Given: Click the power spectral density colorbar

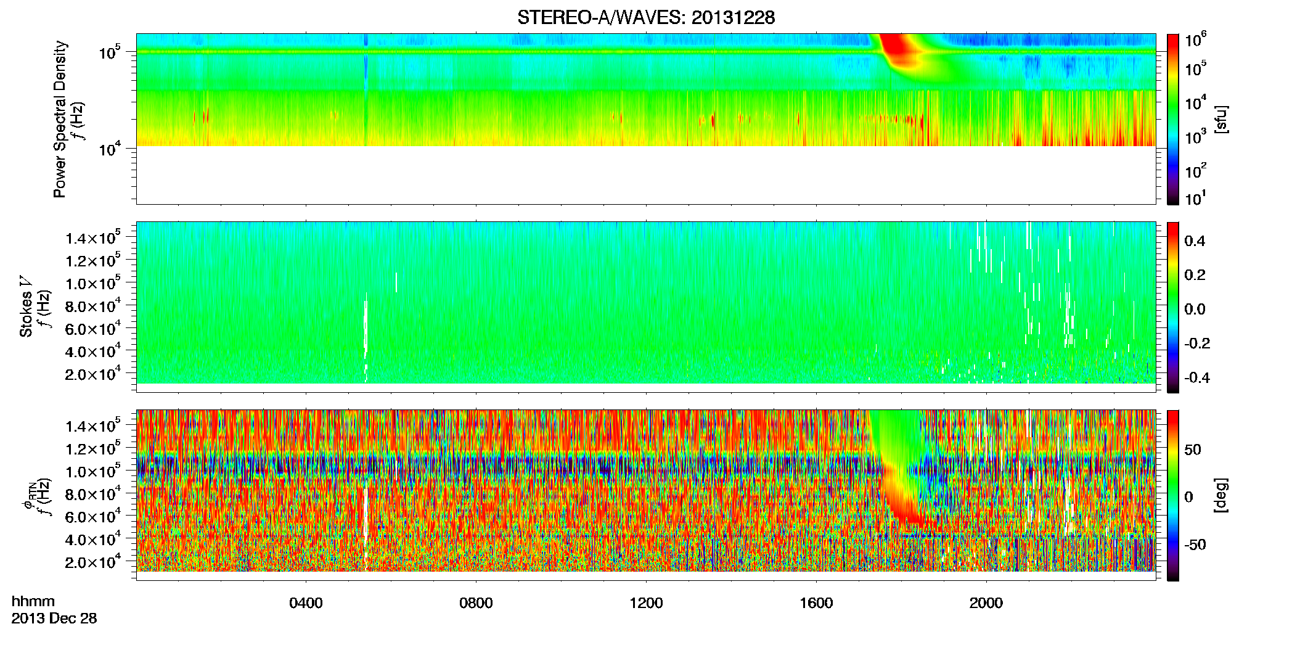Looking at the screenshot, I should point(1173,119).
